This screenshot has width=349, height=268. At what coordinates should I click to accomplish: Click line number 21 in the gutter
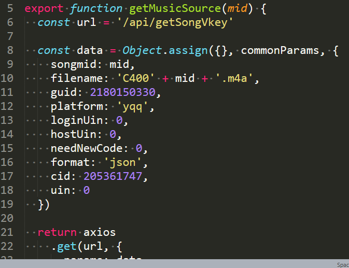pos(7,232)
